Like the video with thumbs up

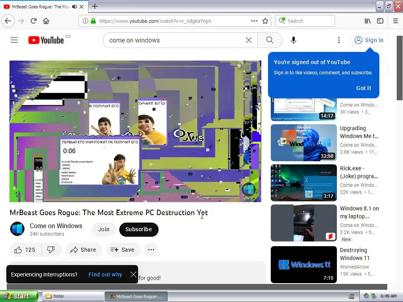point(25,250)
